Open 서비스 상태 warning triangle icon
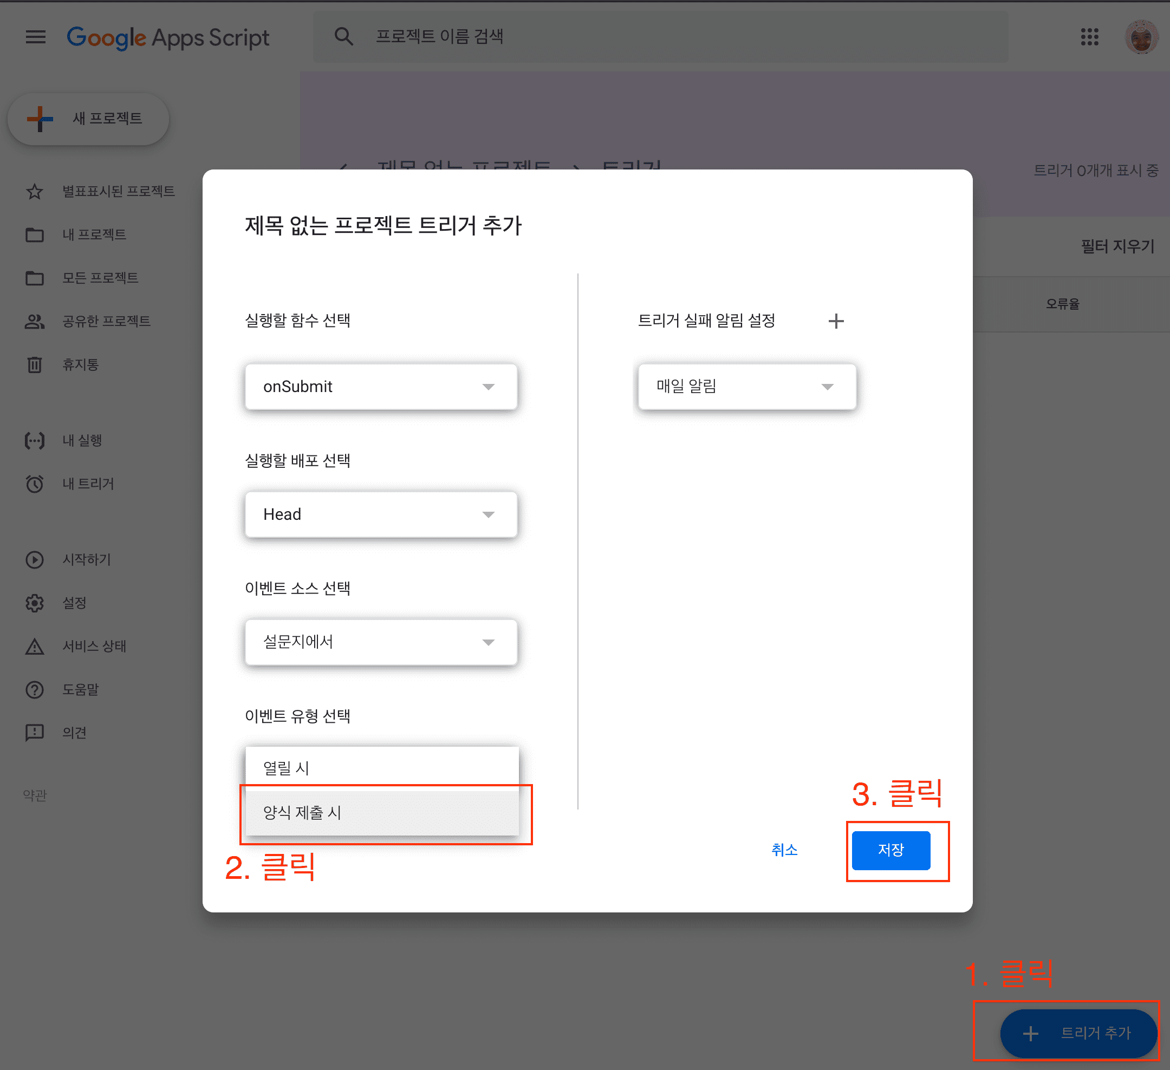Viewport: 1170px width, 1070px height. [35, 646]
